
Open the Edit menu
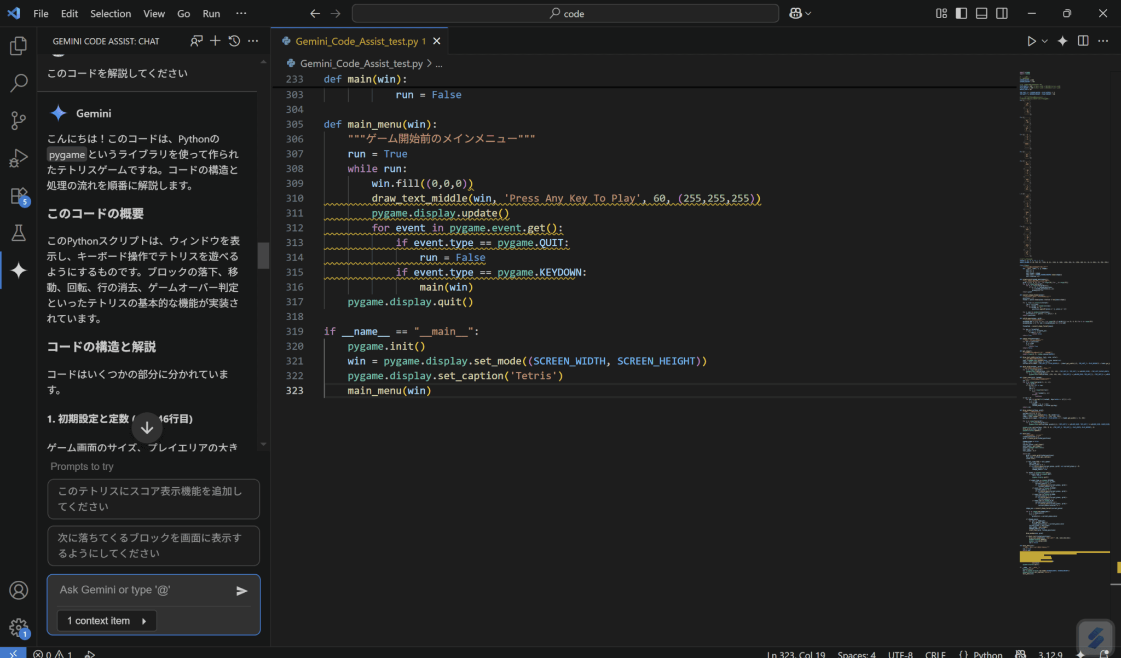pos(69,14)
